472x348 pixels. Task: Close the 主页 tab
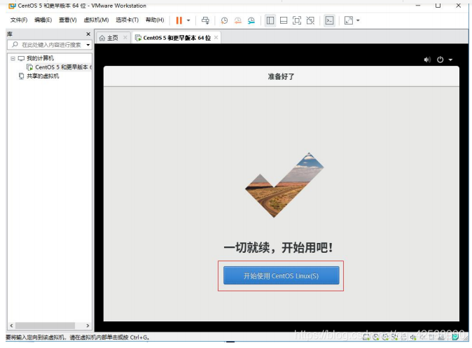[x=125, y=38]
